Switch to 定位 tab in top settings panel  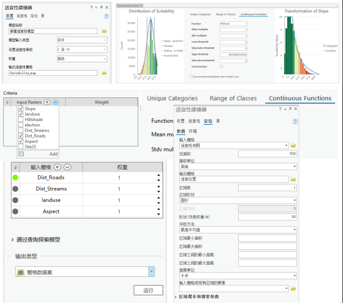point(34,16)
